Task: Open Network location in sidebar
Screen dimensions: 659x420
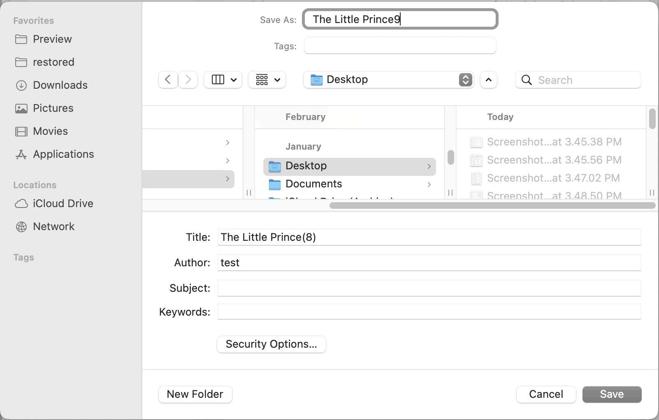Action: coord(44,226)
